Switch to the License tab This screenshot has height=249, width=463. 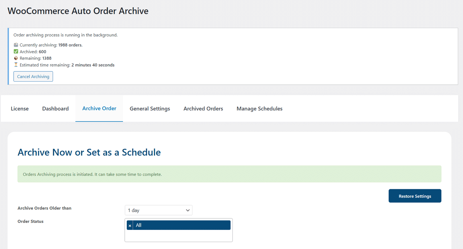tap(20, 109)
